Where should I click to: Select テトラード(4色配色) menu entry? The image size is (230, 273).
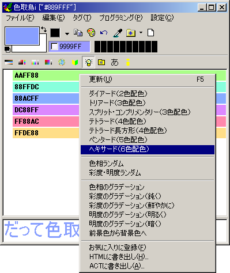[148, 122]
